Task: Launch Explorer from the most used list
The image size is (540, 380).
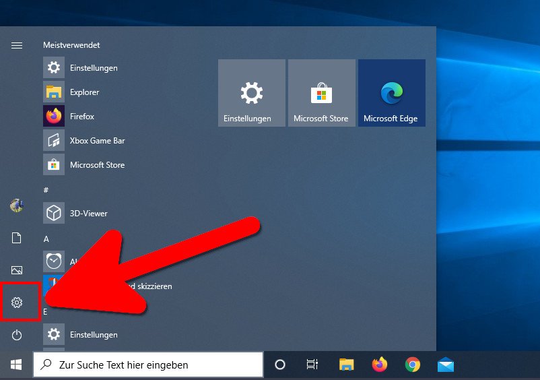Action: coord(71,92)
